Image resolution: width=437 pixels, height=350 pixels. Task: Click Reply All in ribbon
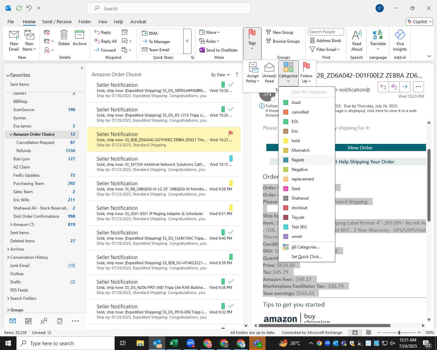point(105,41)
